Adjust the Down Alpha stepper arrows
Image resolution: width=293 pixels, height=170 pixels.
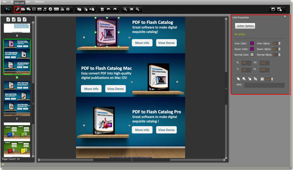(x=279, y=49)
